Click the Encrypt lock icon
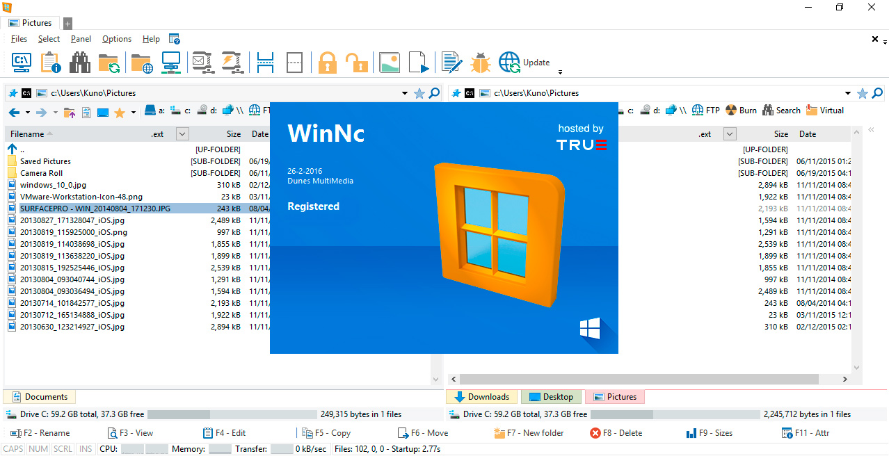The height and width of the screenshot is (456, 889). 327,62
